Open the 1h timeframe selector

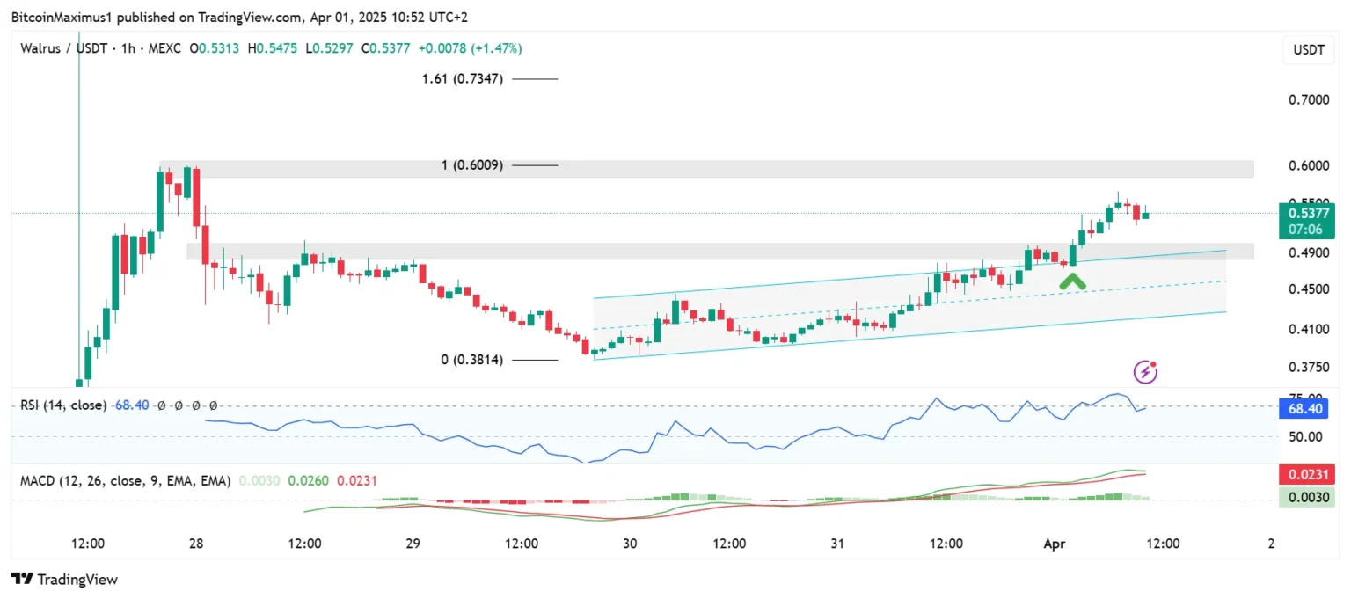point(128,48)
